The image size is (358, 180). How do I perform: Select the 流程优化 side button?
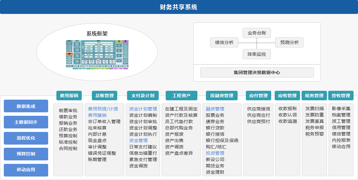click(26, 138)
